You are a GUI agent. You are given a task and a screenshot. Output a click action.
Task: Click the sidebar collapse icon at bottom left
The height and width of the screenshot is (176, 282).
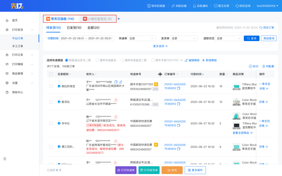[x=5, y=159]
